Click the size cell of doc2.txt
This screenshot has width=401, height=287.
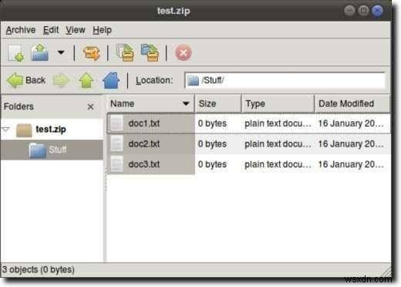click(212, 144)
